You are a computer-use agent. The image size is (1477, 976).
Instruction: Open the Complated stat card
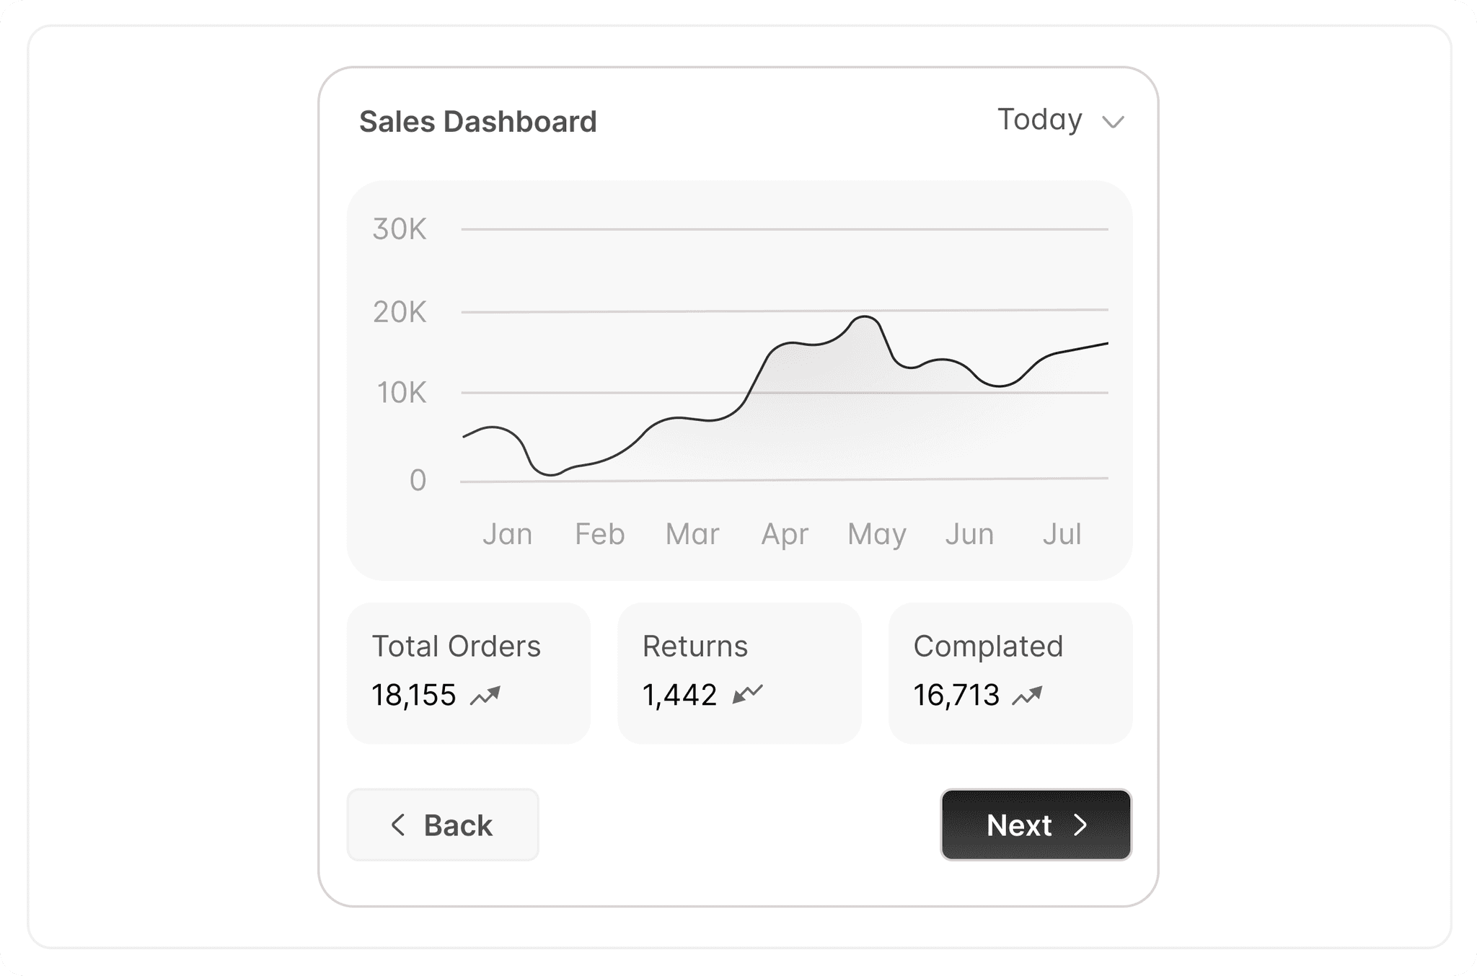coord(1010,673)
